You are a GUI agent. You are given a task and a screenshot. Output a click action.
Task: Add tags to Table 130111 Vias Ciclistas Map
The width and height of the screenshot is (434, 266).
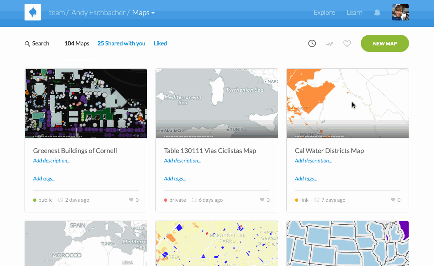[x=175, y=179]
